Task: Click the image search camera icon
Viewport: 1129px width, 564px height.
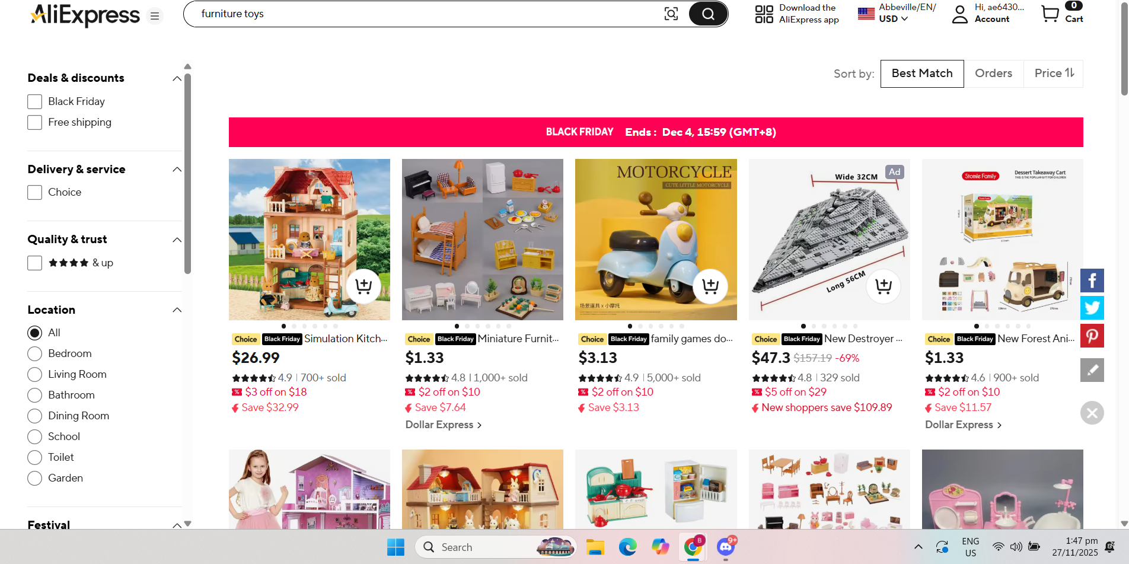Action: [671, 14]
